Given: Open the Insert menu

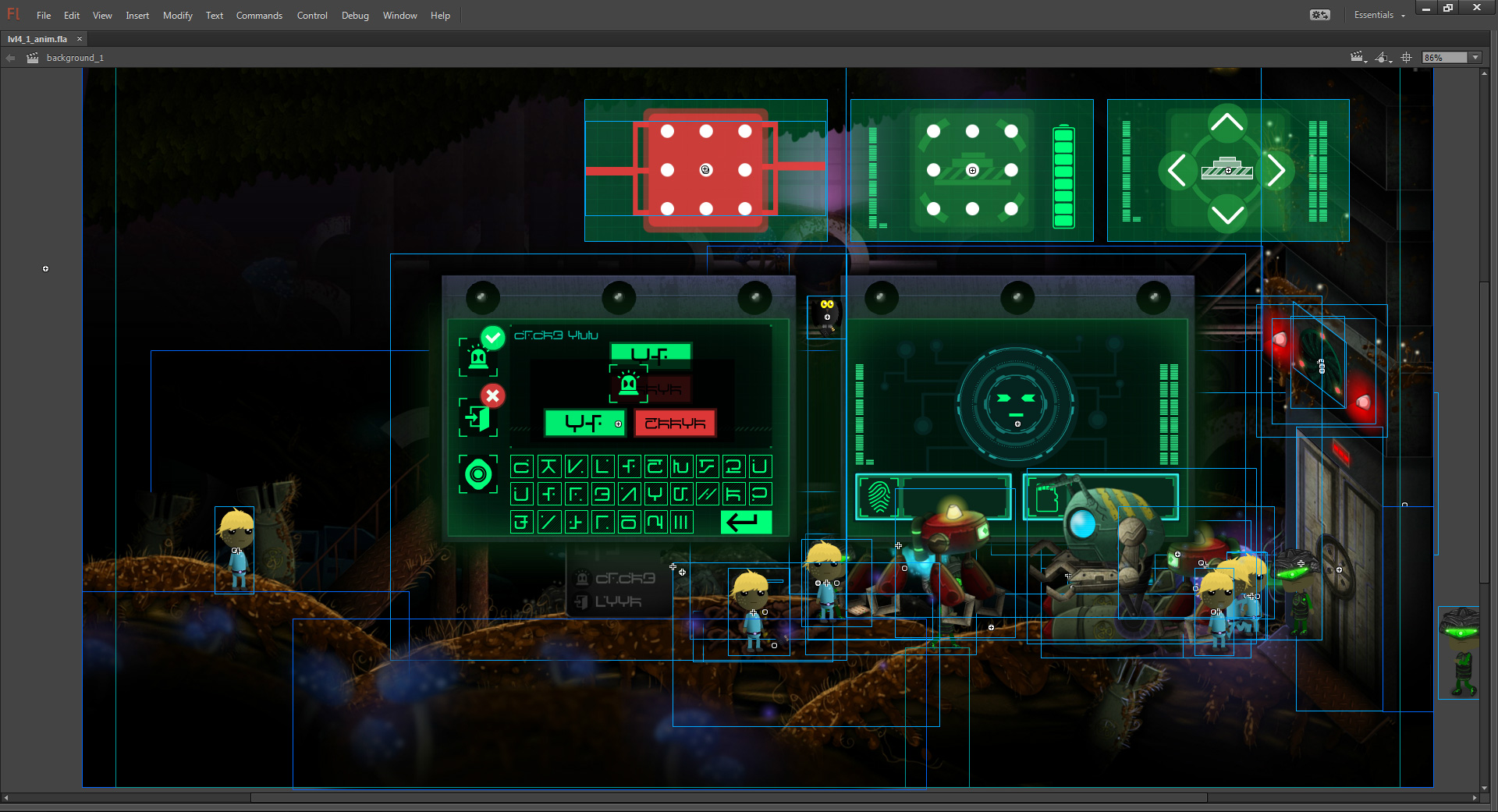Looking at the screenshot, I should click(137, 16).
